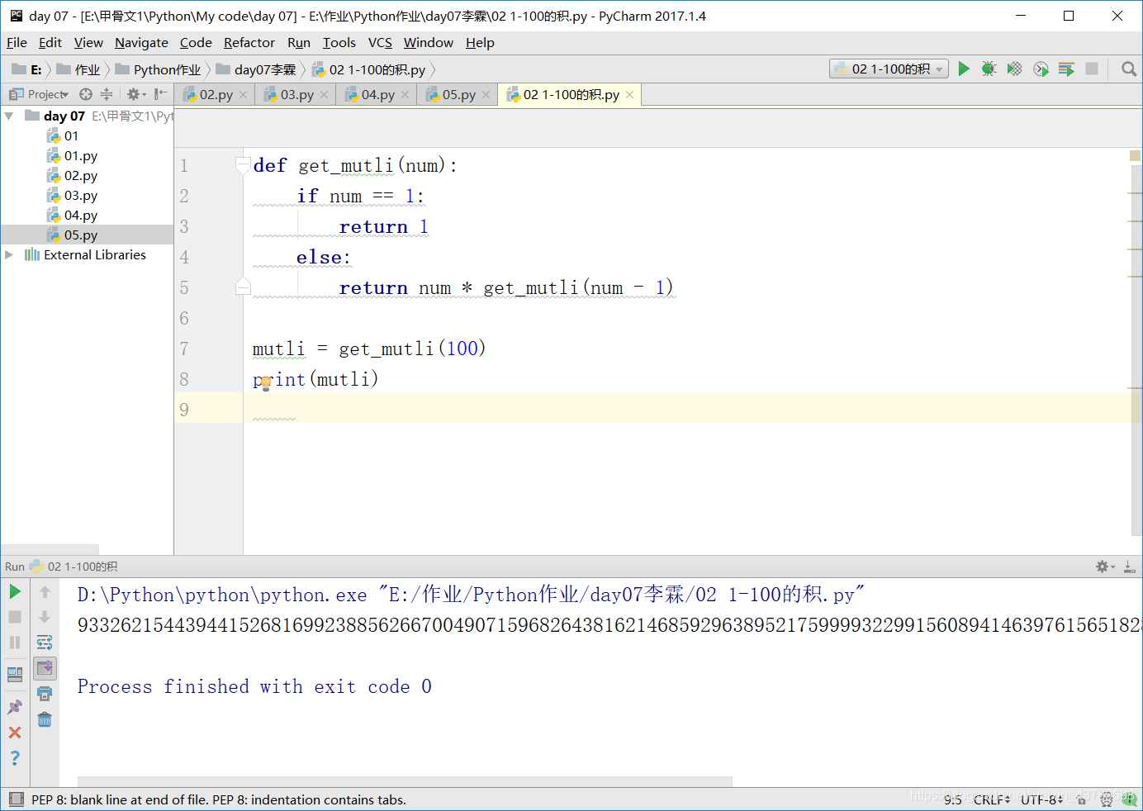Click the yellow inspection status square at the top of the editor

(x=1135, y=155)
